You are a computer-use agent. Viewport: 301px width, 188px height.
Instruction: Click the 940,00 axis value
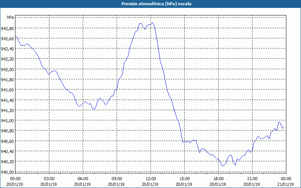7,172
